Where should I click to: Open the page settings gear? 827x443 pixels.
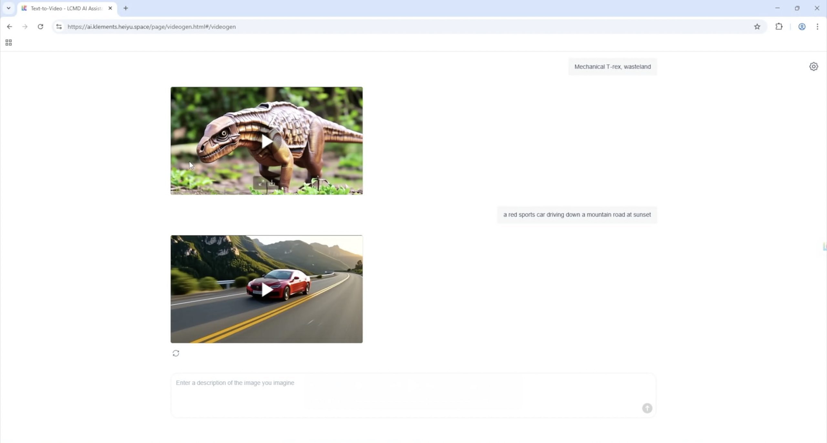click(813, 66)
